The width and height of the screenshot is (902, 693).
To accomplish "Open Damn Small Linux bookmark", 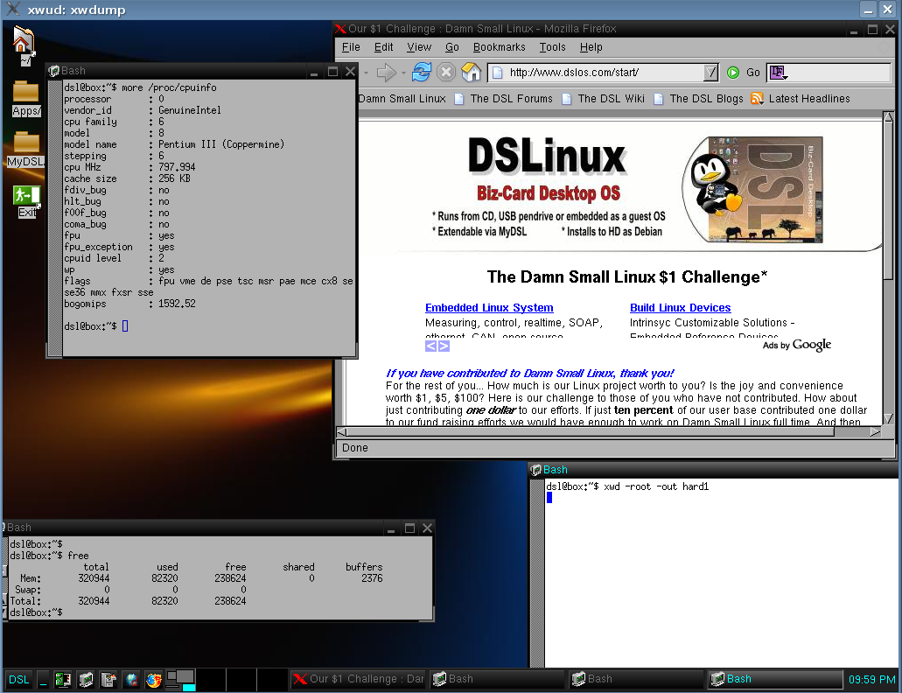I will [x=402, y=99].
